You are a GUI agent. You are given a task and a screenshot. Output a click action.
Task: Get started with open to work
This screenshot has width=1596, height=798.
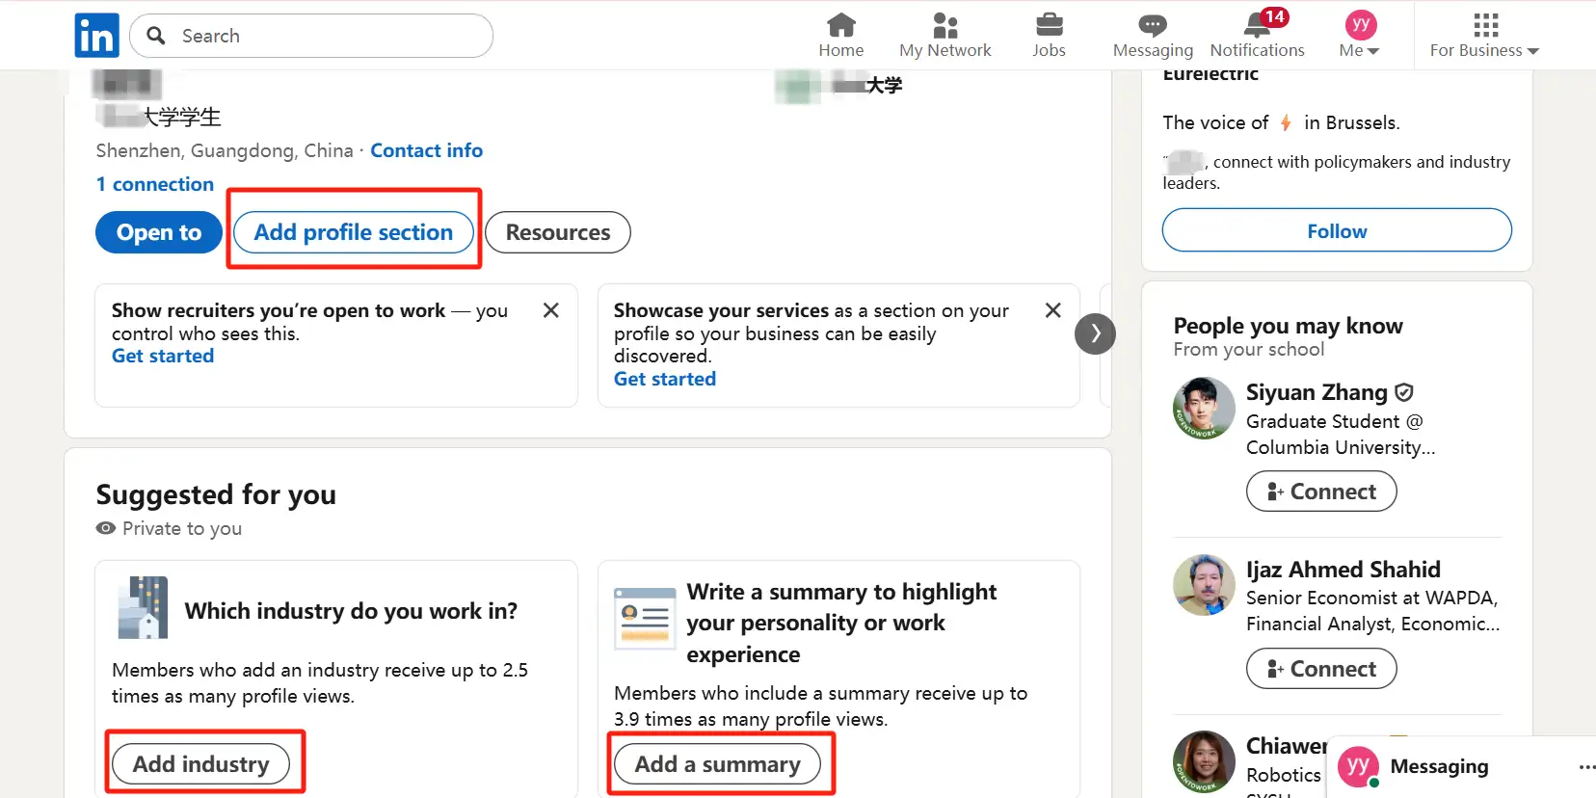pyautogui.click(x=163, y=357)
